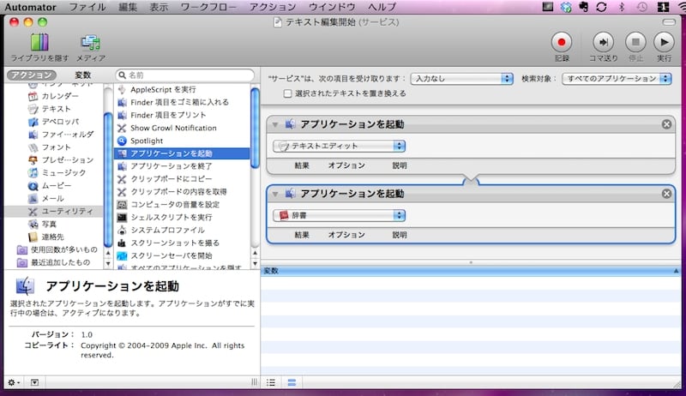Open the 使用回数が多いもの smart folder

pos(57,249)
